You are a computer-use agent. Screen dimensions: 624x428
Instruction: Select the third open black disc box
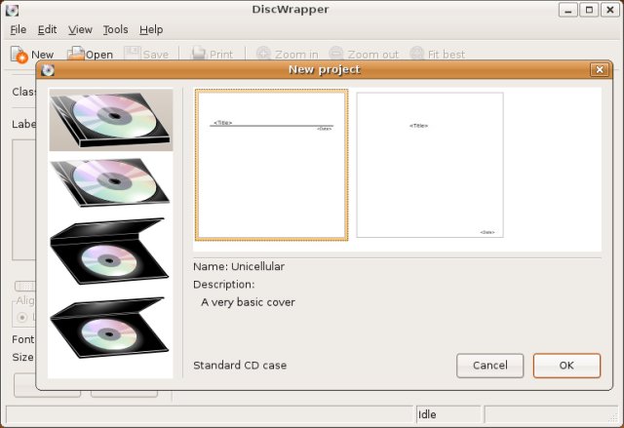point(109,251)
